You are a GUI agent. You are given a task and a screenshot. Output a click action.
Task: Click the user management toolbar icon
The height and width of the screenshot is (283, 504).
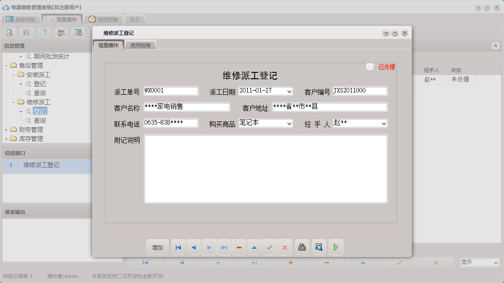click(60, 32)
